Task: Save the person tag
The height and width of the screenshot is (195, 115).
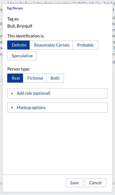Action: click(74, 183)
